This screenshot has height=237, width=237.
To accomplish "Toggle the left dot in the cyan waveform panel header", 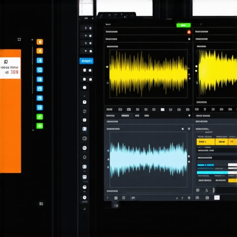I will click(183, 129).
